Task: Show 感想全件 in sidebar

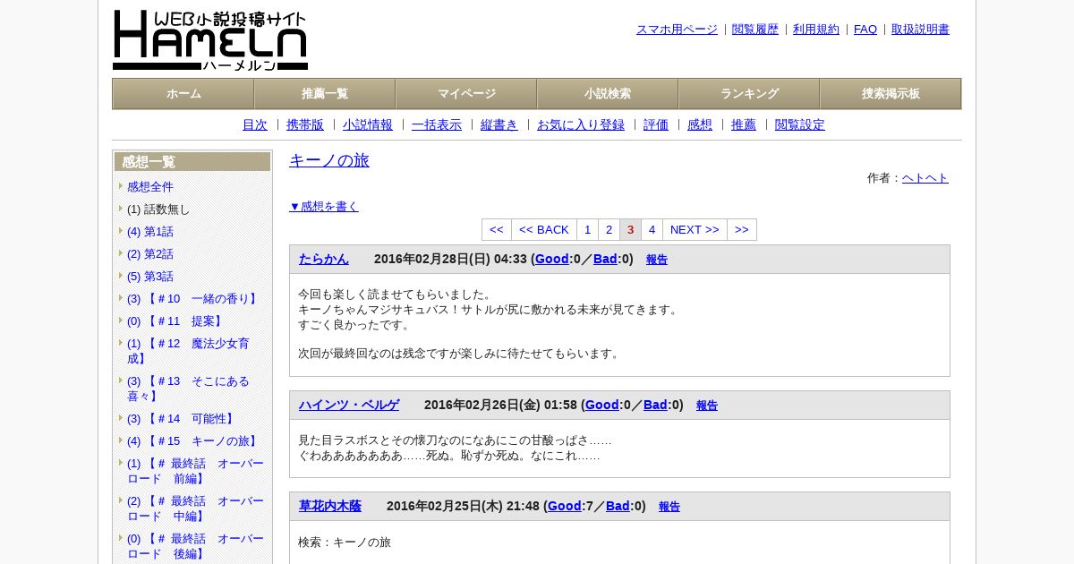Action: (150, 187)
